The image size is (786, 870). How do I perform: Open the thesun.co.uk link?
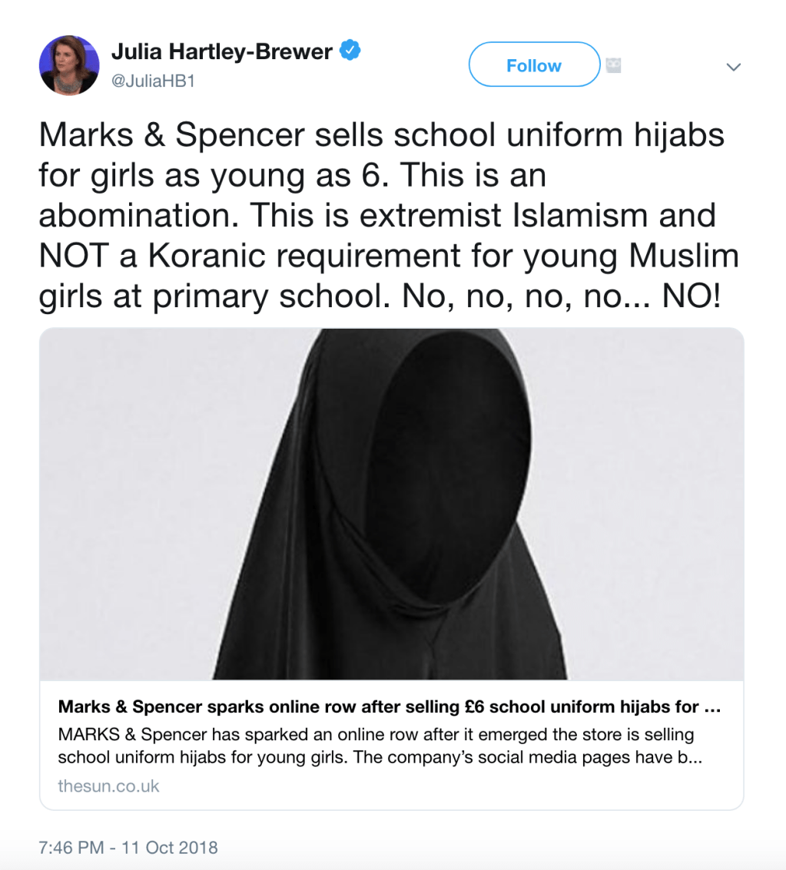[x=107, y=786]
